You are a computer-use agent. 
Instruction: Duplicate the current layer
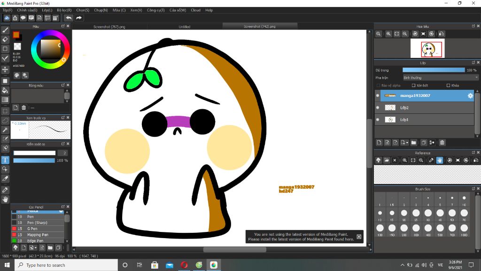tap(424, 143)
